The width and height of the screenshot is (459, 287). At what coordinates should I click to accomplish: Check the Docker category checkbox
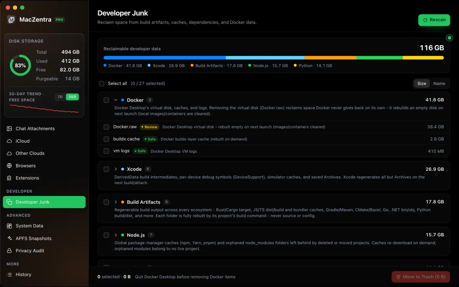106,100
